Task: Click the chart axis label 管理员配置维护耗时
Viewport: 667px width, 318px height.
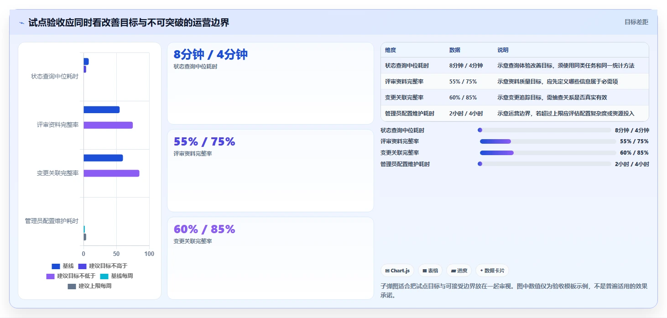Action: [x=52, y=221]
